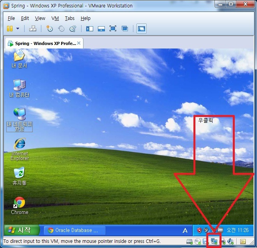Minimize the VMware Workstation window
Viewport: 257px width, 248px height.
pyautogui.click(x=220, y=4)
